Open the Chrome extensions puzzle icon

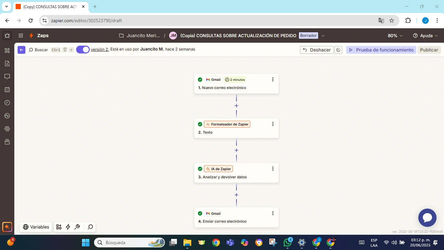click(x=408, y=21)
